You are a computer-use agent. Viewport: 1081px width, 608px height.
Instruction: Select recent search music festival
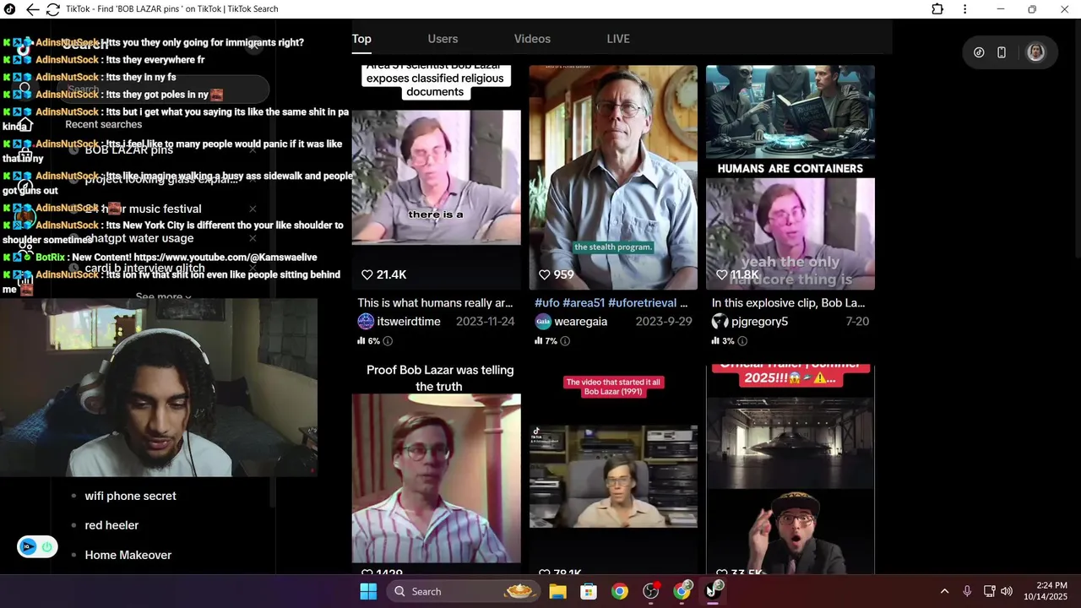click(144, 209)
